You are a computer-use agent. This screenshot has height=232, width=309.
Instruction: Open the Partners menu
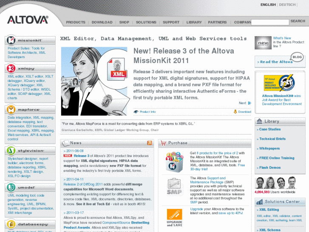tap(217, 22)
